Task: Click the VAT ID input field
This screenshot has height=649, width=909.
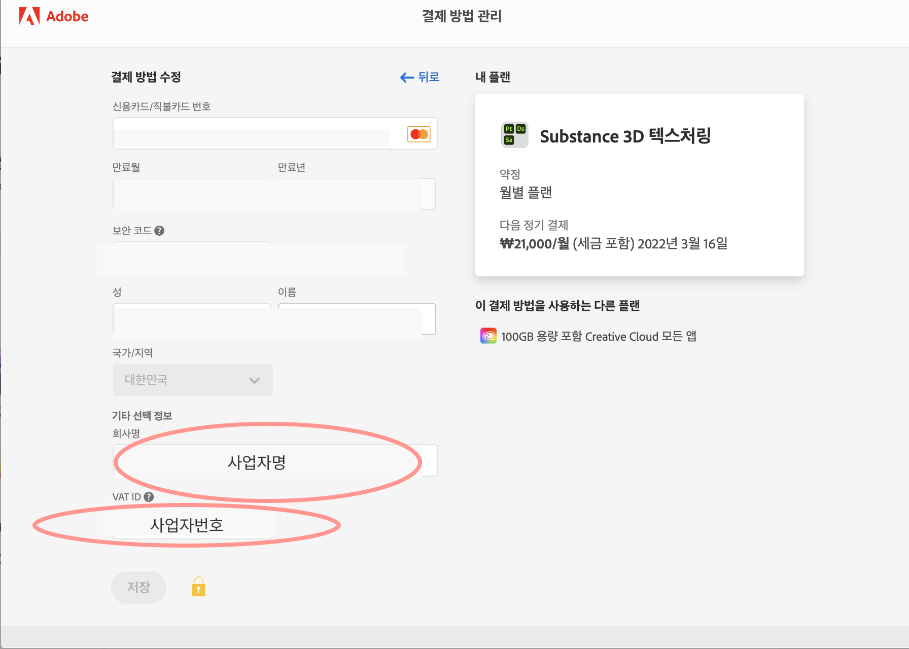Action: 193,524
